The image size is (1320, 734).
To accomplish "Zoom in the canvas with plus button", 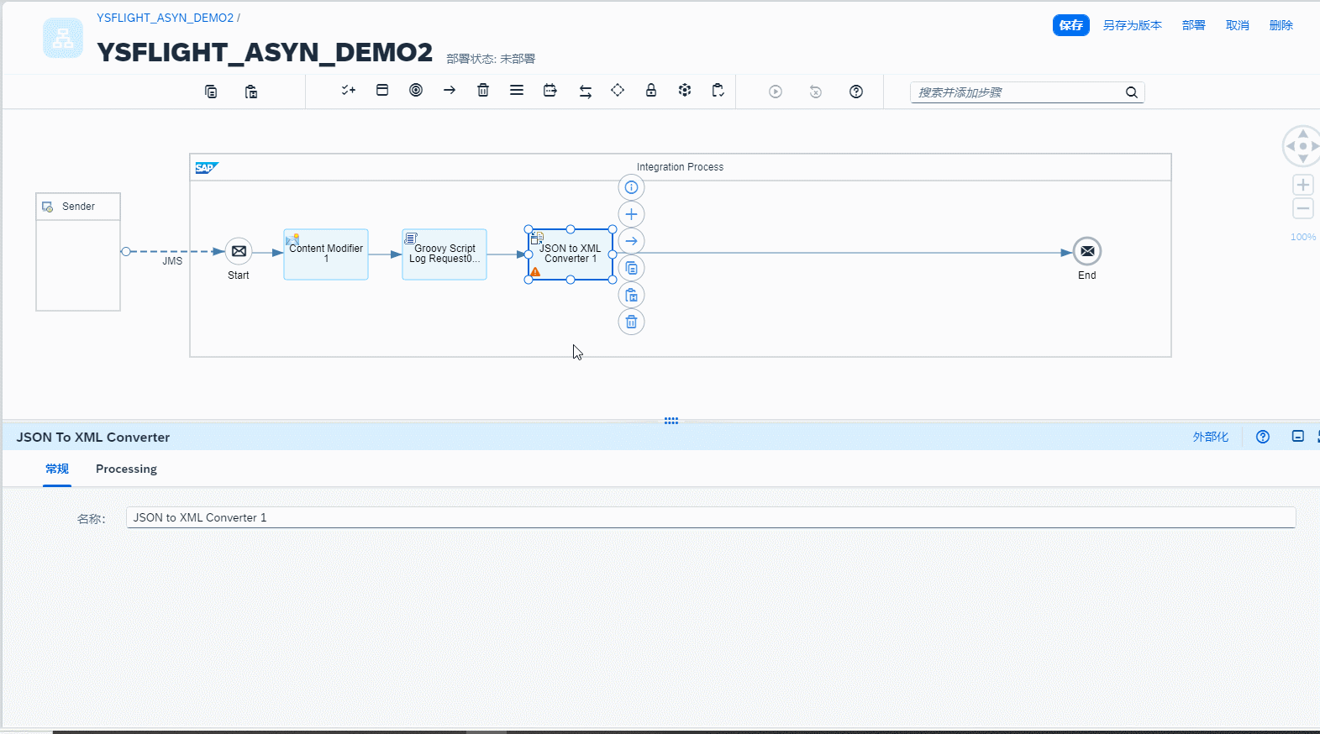I will coord(1303,185).
